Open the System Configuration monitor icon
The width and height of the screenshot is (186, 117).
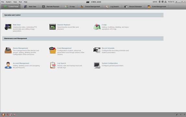[97, 65]
